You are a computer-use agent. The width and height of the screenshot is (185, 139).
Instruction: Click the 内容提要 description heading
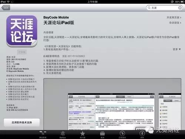click(48, 33)
